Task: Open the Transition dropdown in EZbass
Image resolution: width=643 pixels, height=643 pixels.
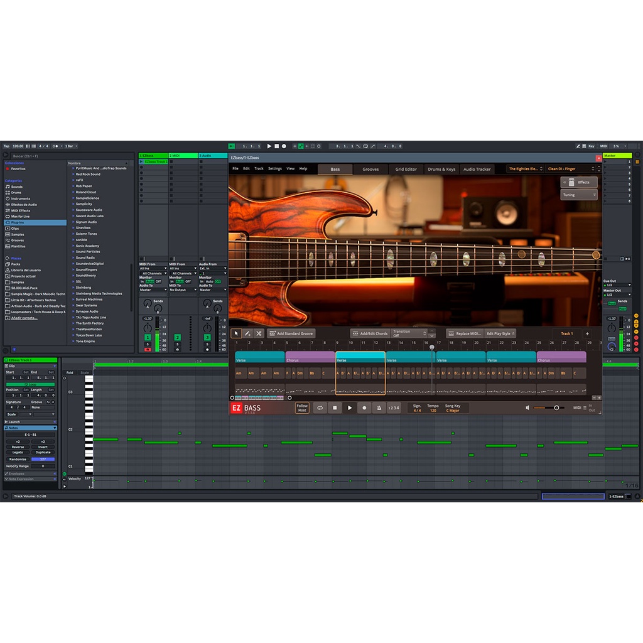Action: (409, 333)
